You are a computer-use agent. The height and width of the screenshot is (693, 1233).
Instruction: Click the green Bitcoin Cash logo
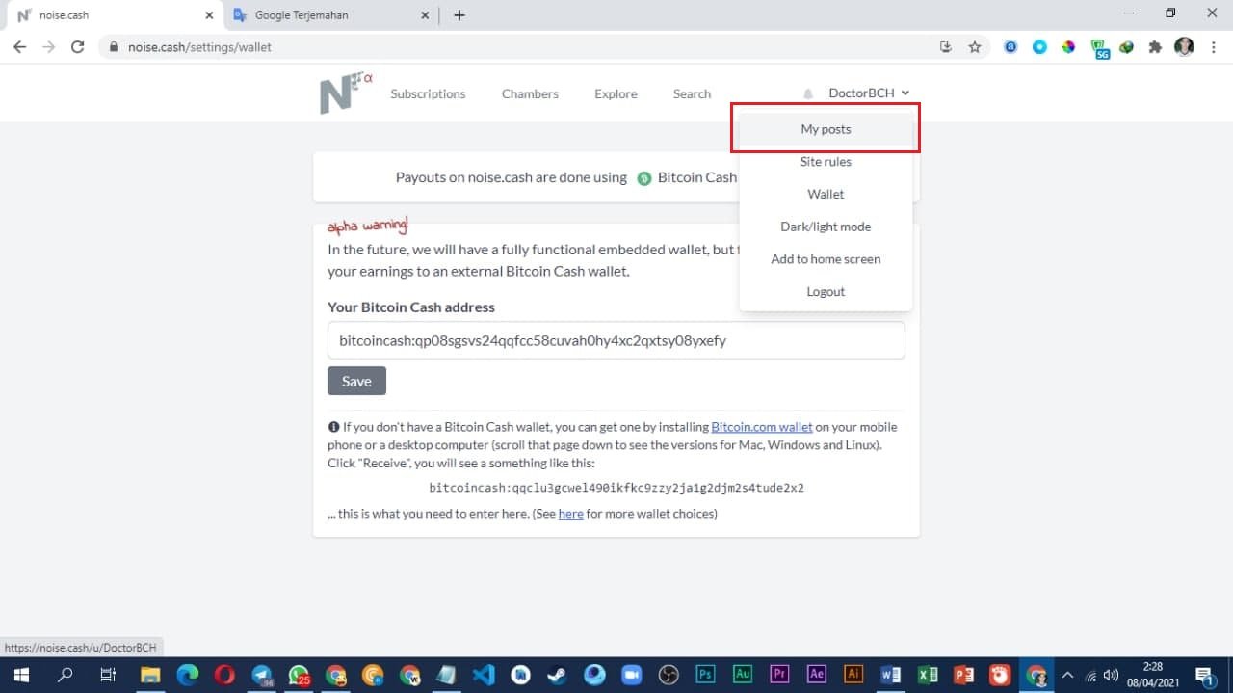pyautogui.click(x=644, y=178)
